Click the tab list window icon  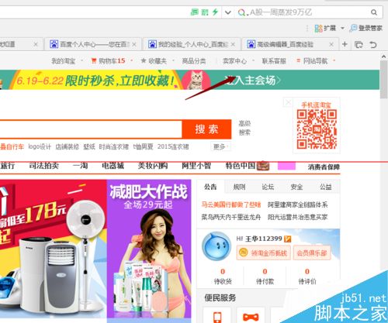(x=359, y=44)
